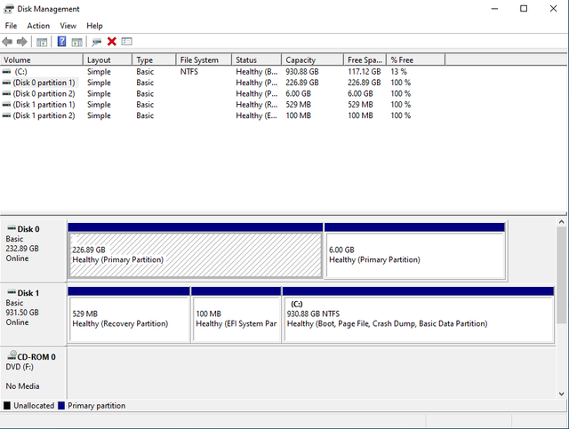
Task: Toggle the Show/Hide Console Tree icon
Action: coord(42,42)
